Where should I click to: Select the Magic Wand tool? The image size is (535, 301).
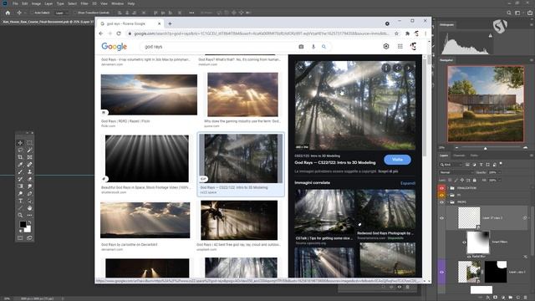(29, 150)
